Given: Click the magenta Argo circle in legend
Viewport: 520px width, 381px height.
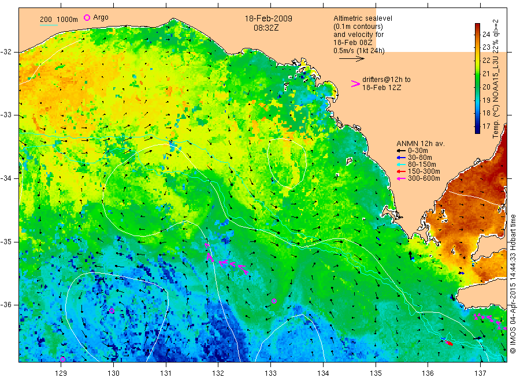Looking at the screenshot, I should click(x=87, y=17).
